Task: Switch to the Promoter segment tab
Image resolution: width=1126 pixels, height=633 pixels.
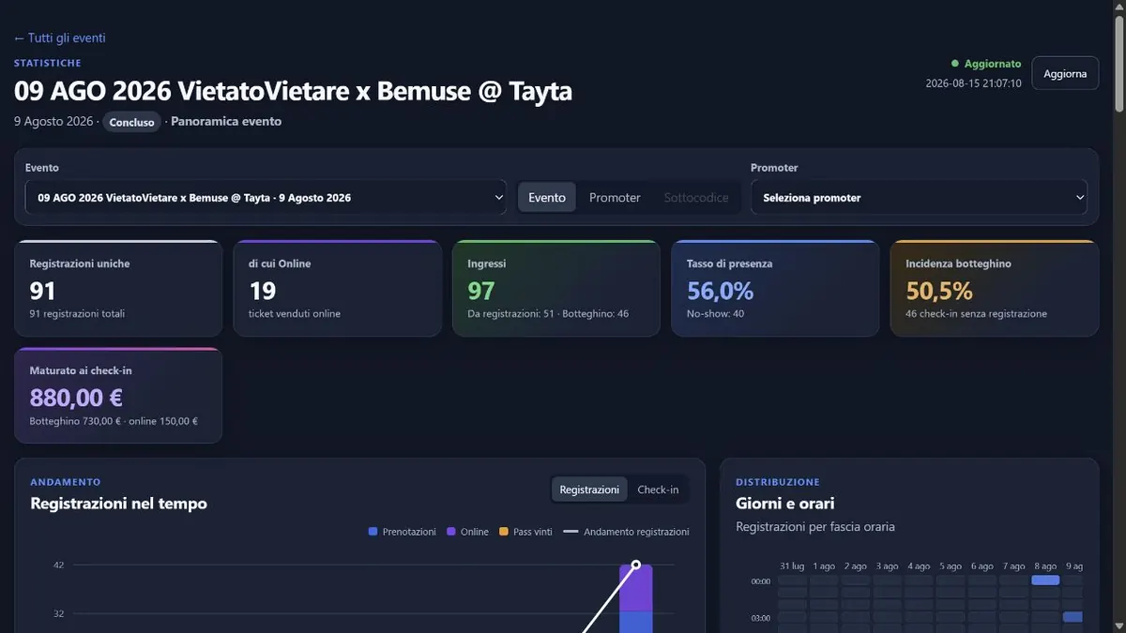Action: [x=615, y=198]
